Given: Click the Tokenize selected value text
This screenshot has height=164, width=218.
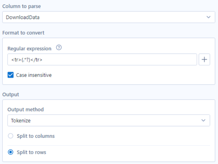Looking at the screenshot, I should (x=21, y=121).
